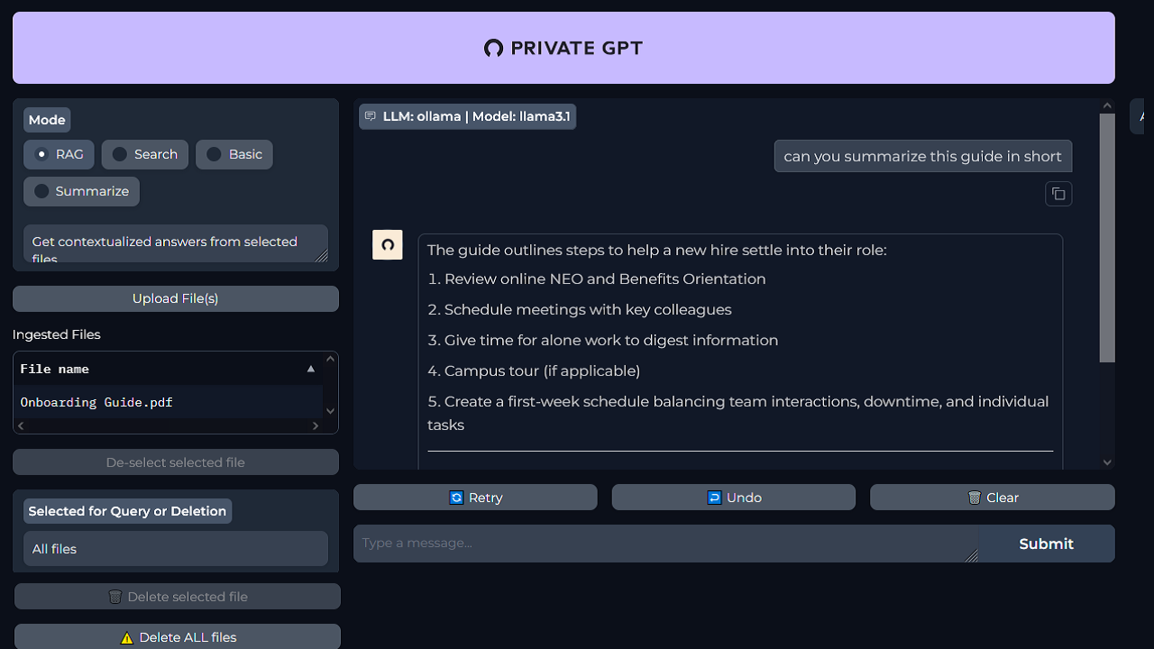Image resolution: width=1154 pixels, height=649 pixels.
Task: Click file list scroll up arrow
Action: click(x=330, y=359)
